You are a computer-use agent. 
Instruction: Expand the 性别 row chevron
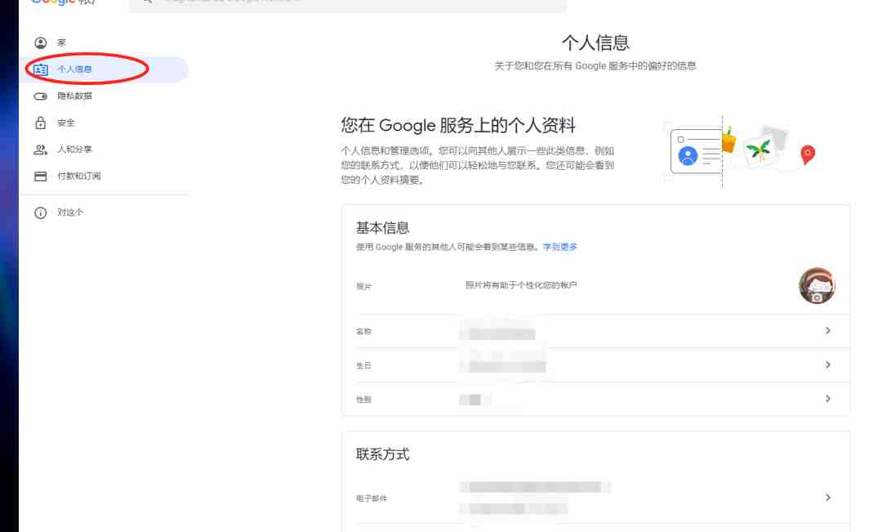tap(827, 399)
